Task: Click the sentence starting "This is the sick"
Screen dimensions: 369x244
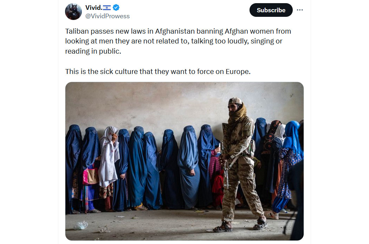Action: [x=158, y=72]
